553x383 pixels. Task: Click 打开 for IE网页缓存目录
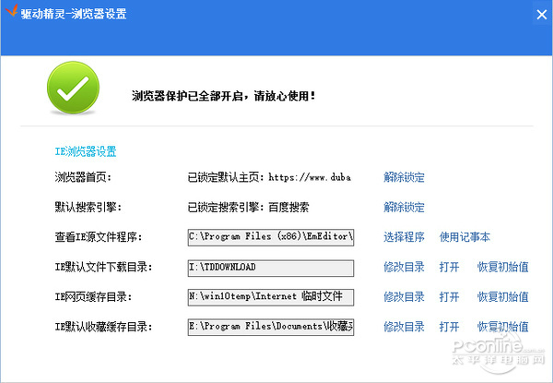[450, 297]
